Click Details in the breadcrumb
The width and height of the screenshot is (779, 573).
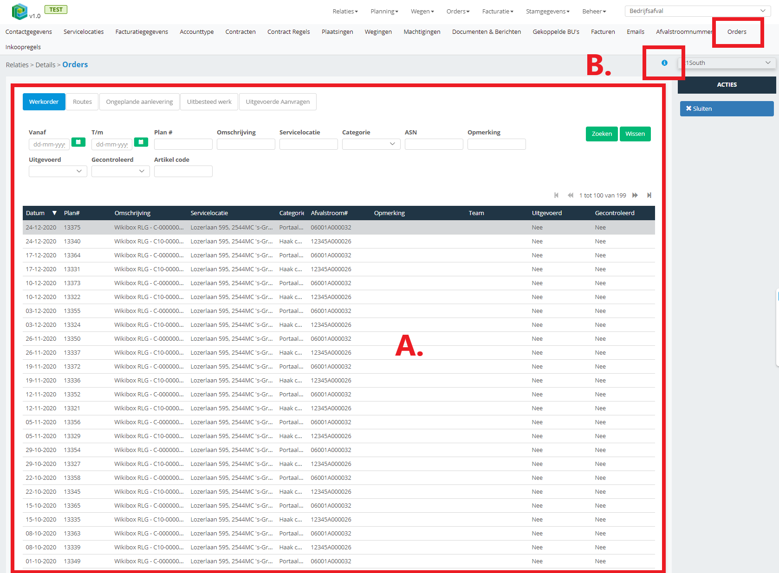(45, 65)
